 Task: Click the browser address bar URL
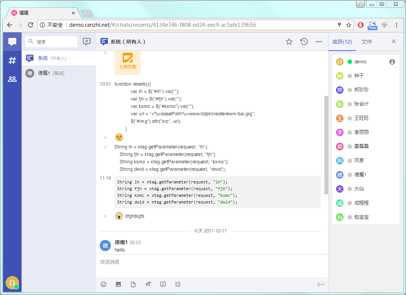[162, 25]
